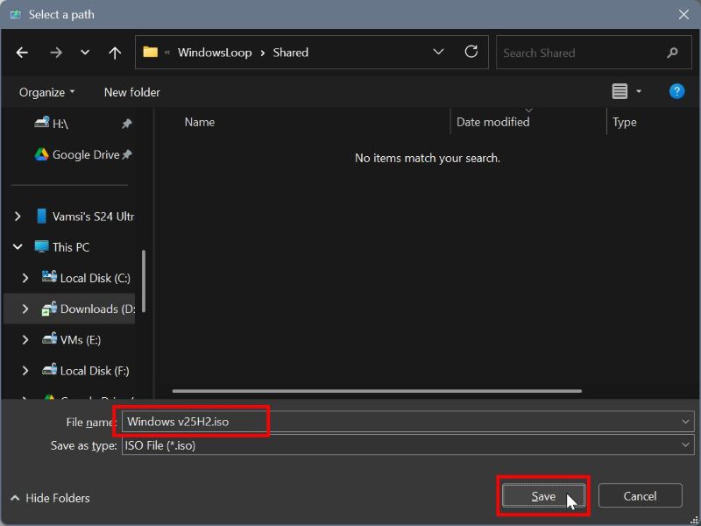Expand Local Disk (C:)
This screenshot has height=526, width=701.
[25, 278]
